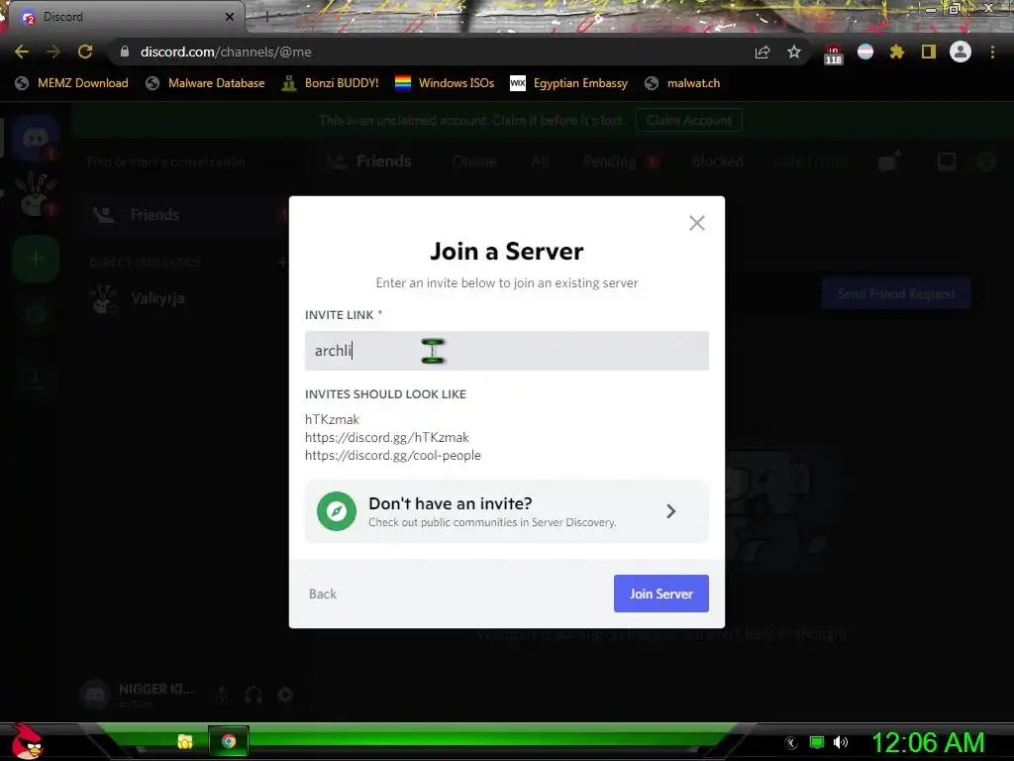Open the MEMZ Download bookmark
The image size is (1014, 761).
[x=71, y=83]
